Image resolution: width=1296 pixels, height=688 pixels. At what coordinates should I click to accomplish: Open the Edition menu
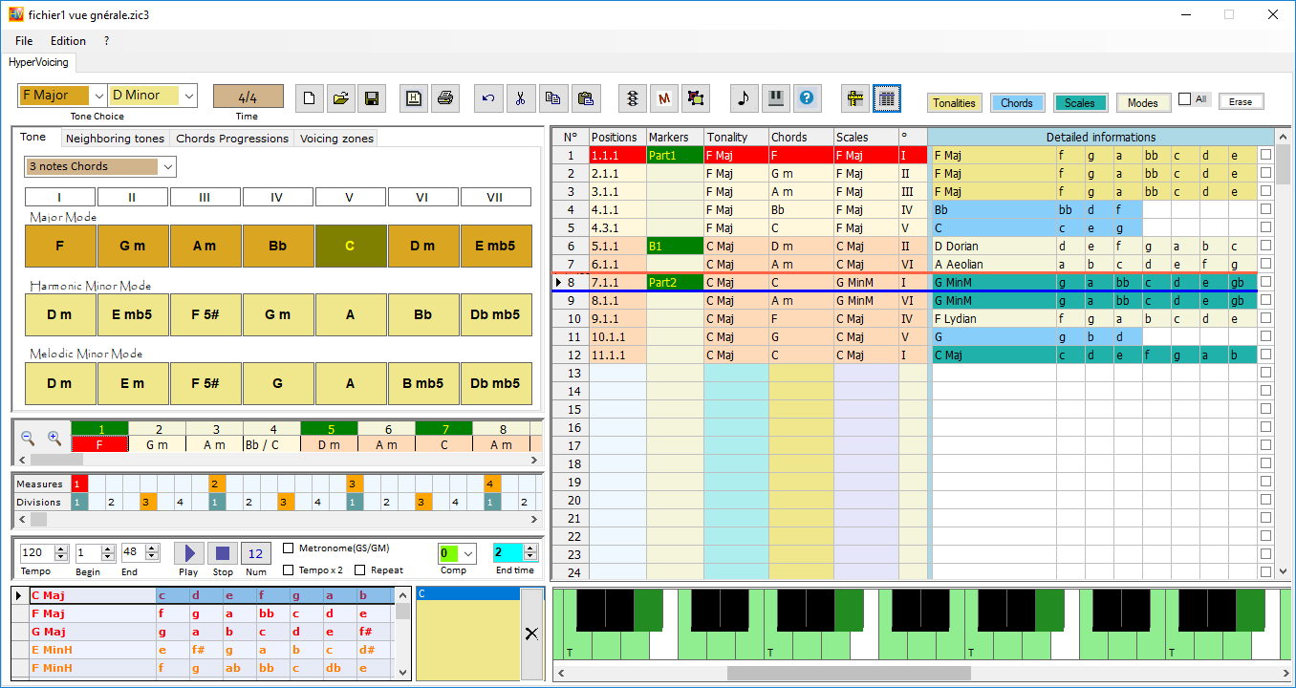68,41
